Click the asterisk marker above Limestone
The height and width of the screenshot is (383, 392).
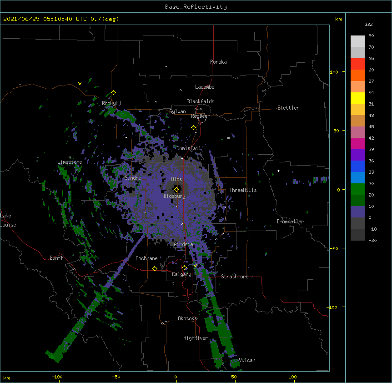(70, 157)
